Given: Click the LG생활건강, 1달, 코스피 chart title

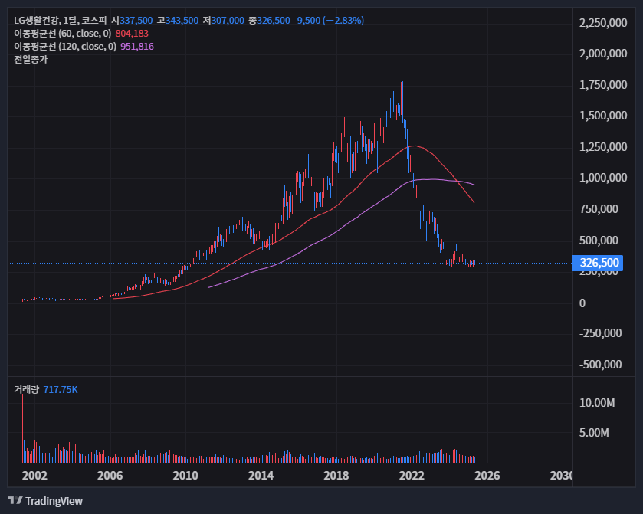Looking at the screenshot, I should [61, 21].
